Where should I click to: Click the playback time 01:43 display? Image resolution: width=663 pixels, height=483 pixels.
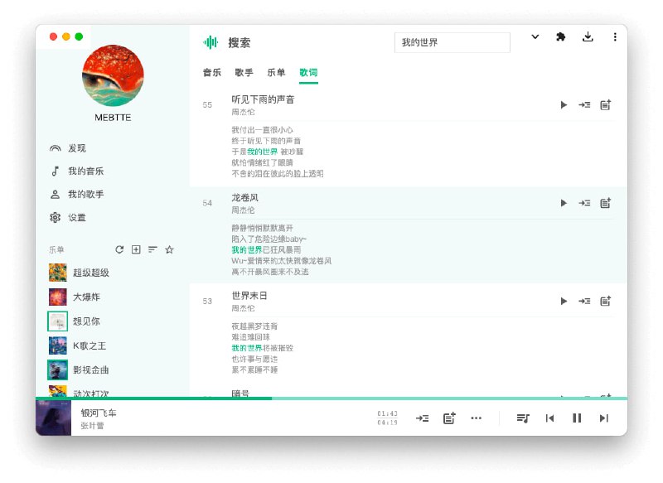(387, 413)
